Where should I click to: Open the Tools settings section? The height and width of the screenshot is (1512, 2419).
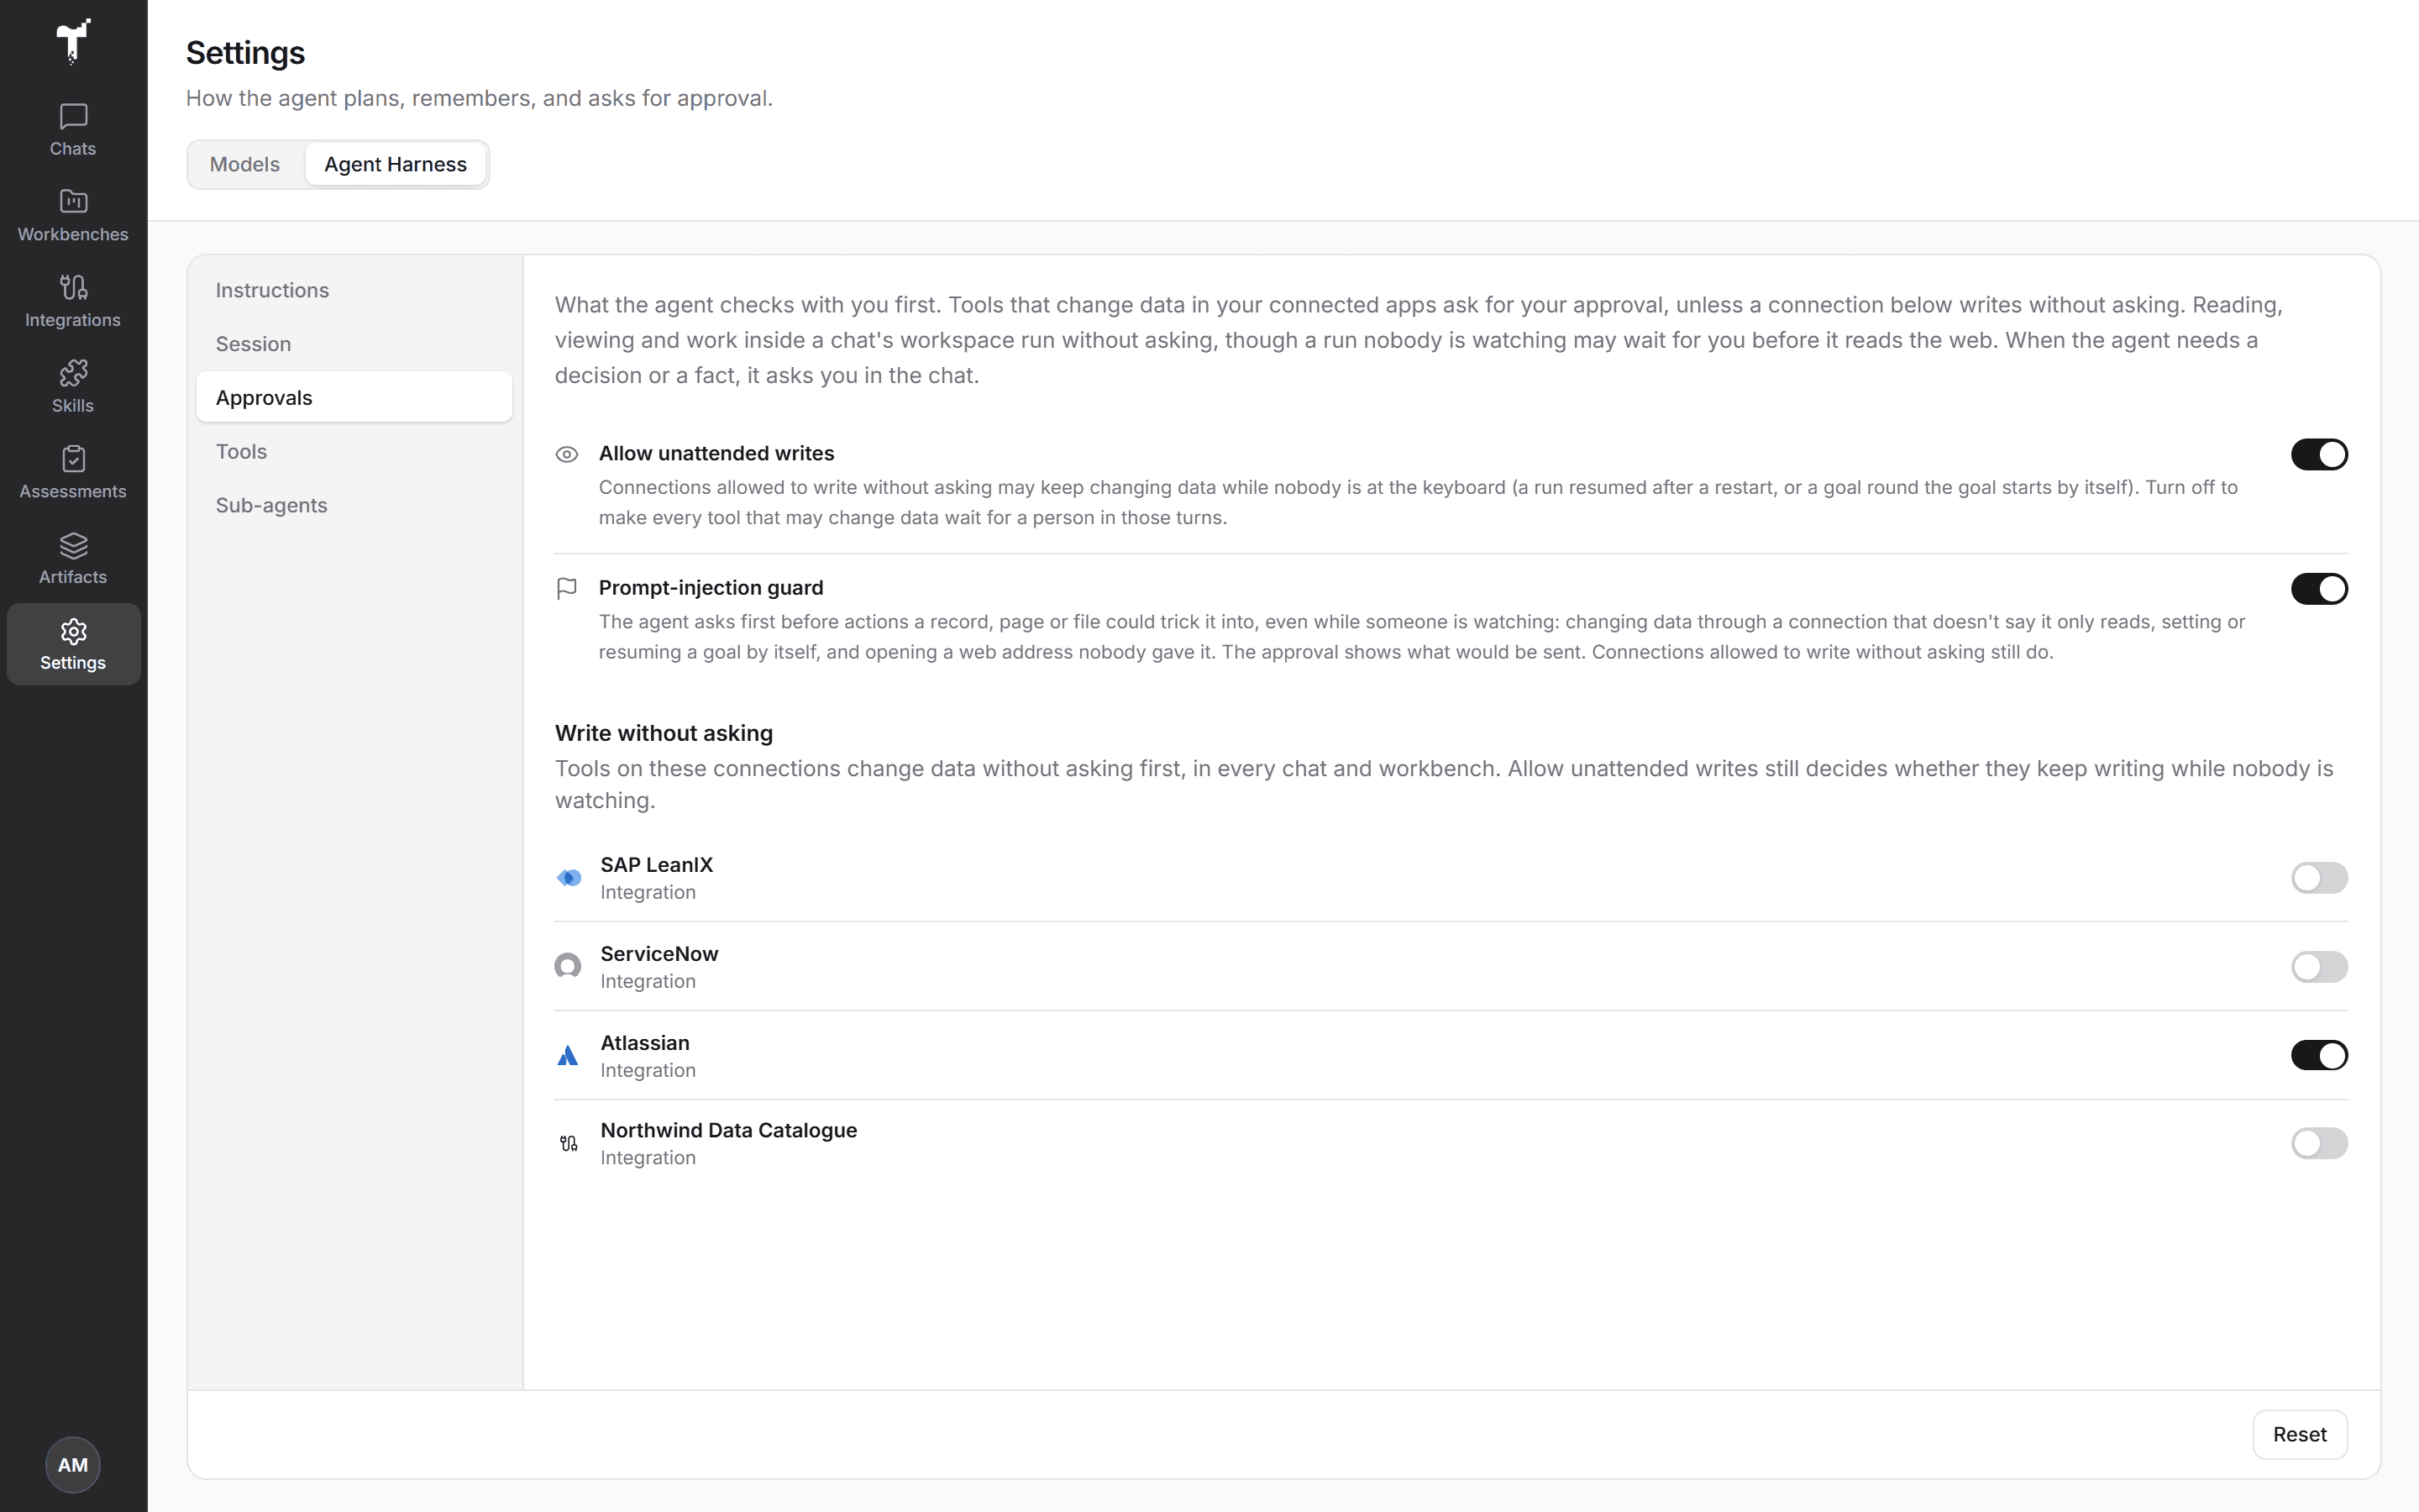coord(354,451)
